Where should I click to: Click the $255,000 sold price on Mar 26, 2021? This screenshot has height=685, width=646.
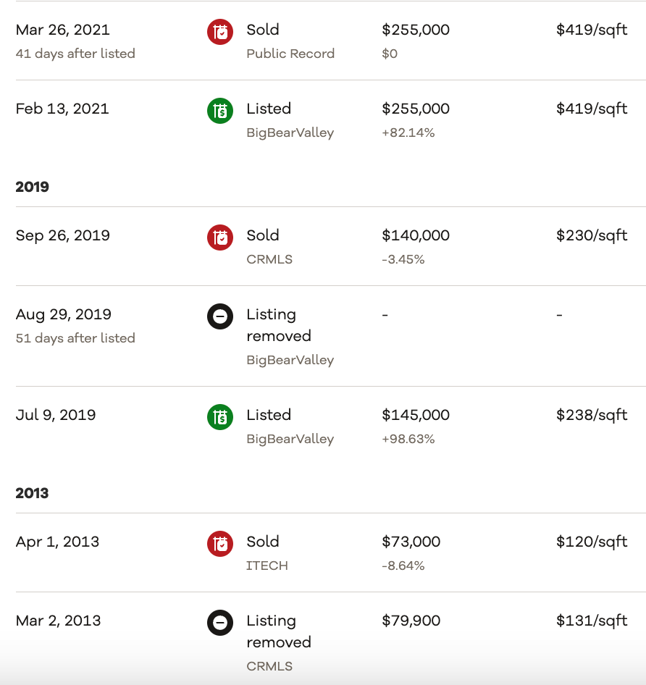[416, 30]
